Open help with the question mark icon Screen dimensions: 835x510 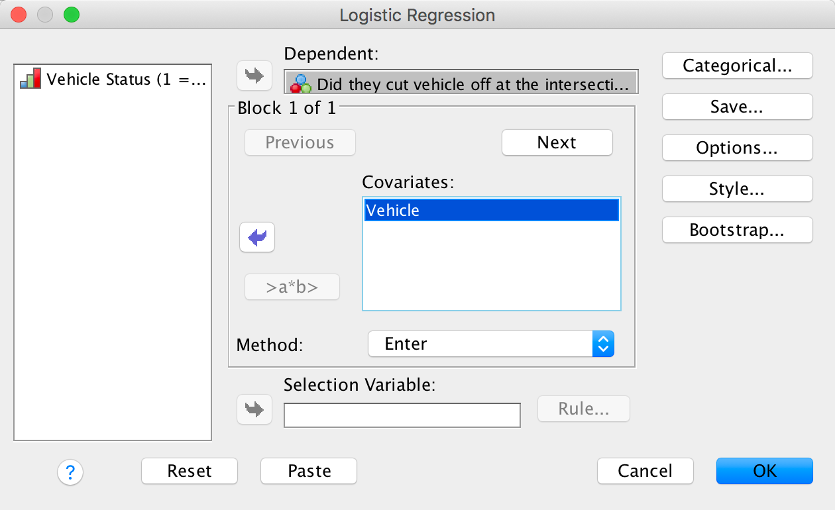[70, 472]
